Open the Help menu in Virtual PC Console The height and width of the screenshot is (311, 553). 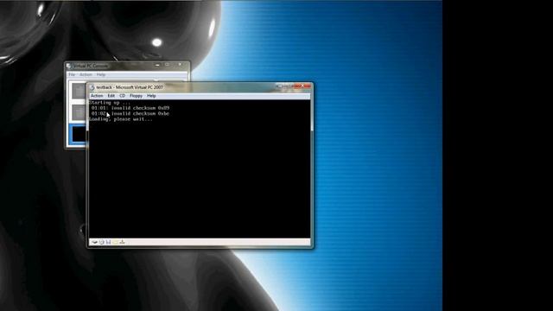101,75
